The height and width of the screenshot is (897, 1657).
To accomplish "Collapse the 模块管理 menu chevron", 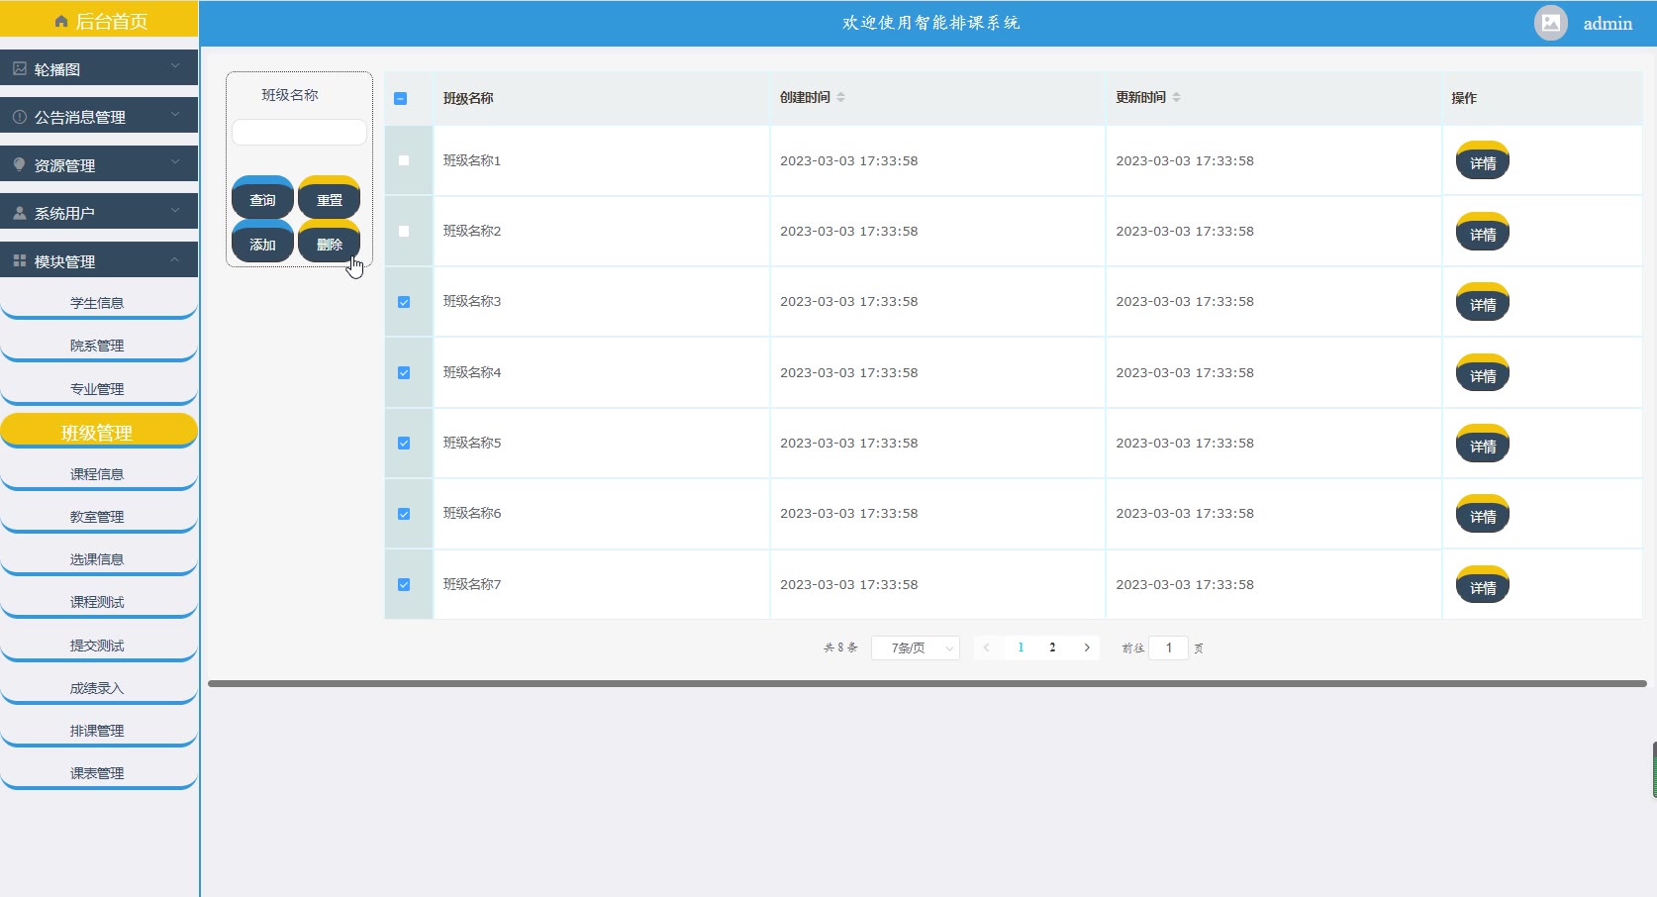I will [175, 259].
